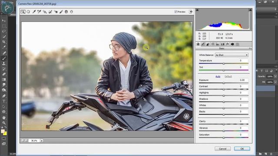Screen dimensions: 278x156
Task: Click the Exposure value field
Action: click(243, 80)
